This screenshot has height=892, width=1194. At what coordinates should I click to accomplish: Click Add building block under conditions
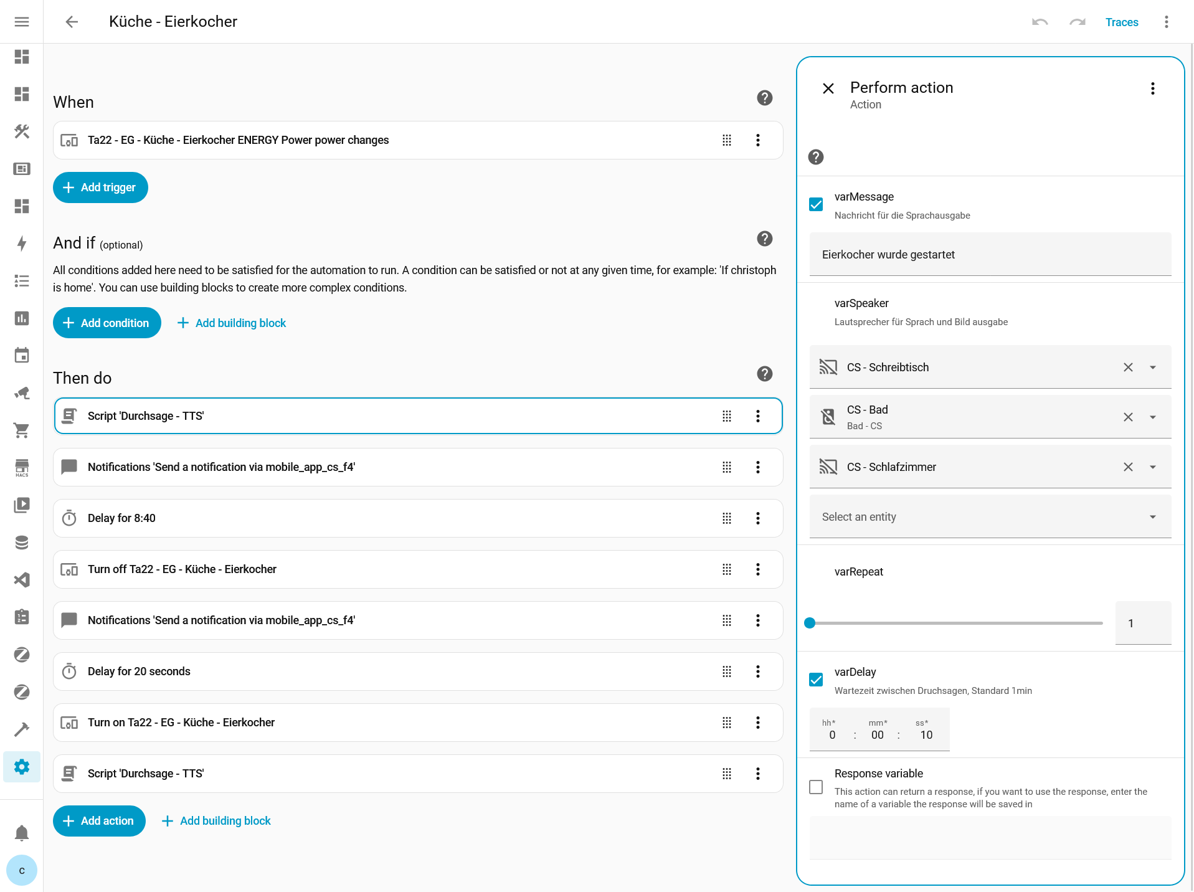pos(232,323)
